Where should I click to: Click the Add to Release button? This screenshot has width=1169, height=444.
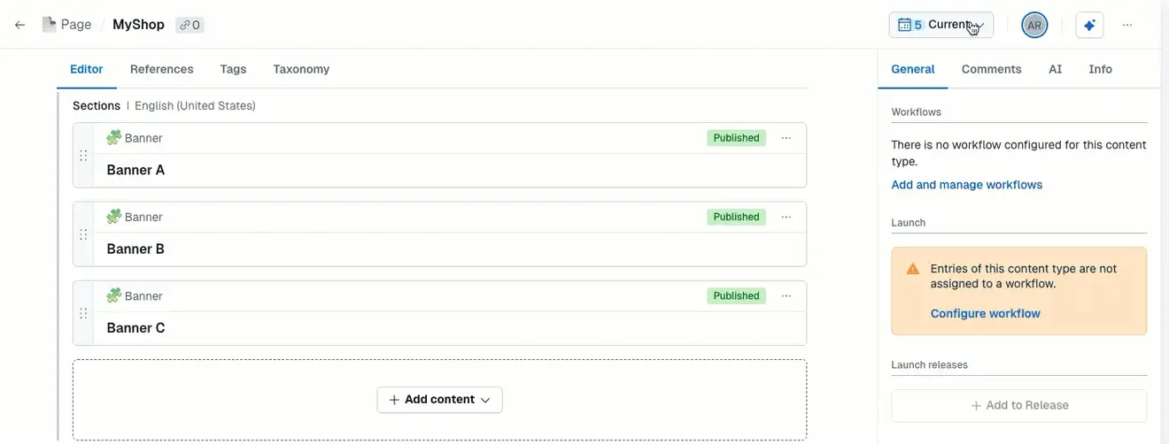point(1019,405)
